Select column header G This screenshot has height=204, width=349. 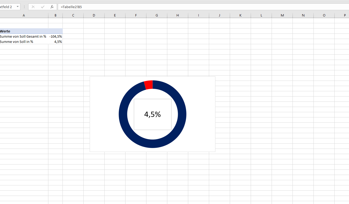coord(157,15)
